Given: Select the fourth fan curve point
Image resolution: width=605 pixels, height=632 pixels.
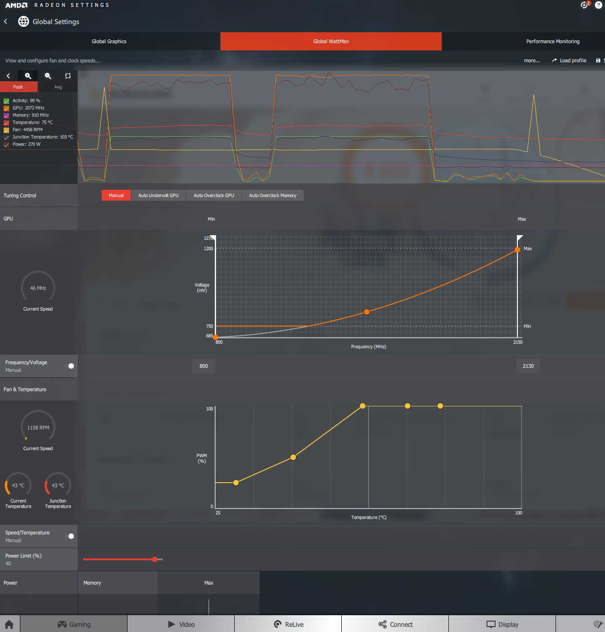Looking at the screenshot, I should tap(408, 406).
